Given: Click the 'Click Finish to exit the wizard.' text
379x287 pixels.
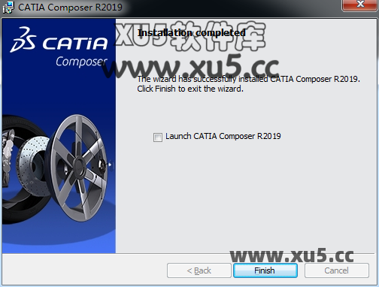Looking at the screenshot, I should pos(190,89).
